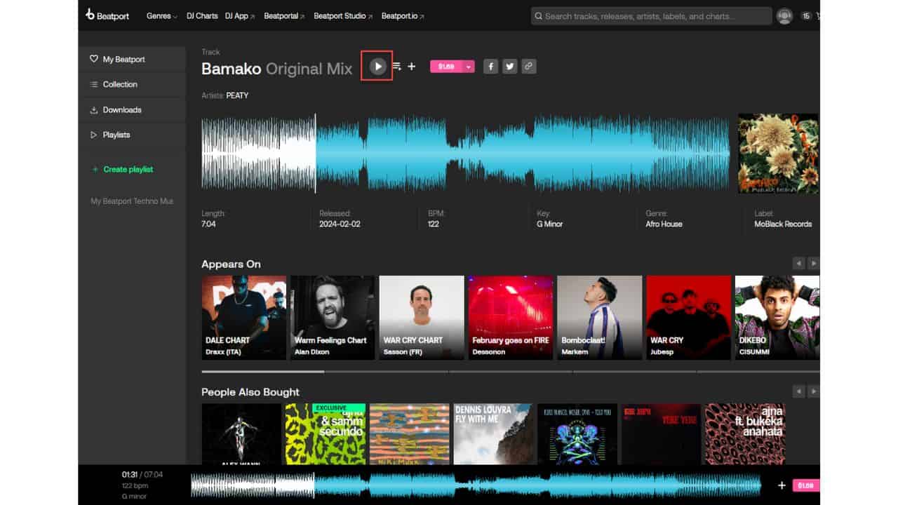Open the Bomboclaat! chart by Markem
898x505 pixels.
coord(600,317)
